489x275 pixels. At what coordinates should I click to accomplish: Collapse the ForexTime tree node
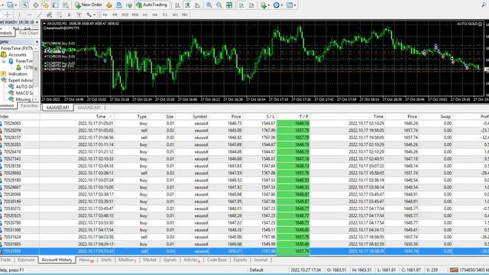[4, 61]
